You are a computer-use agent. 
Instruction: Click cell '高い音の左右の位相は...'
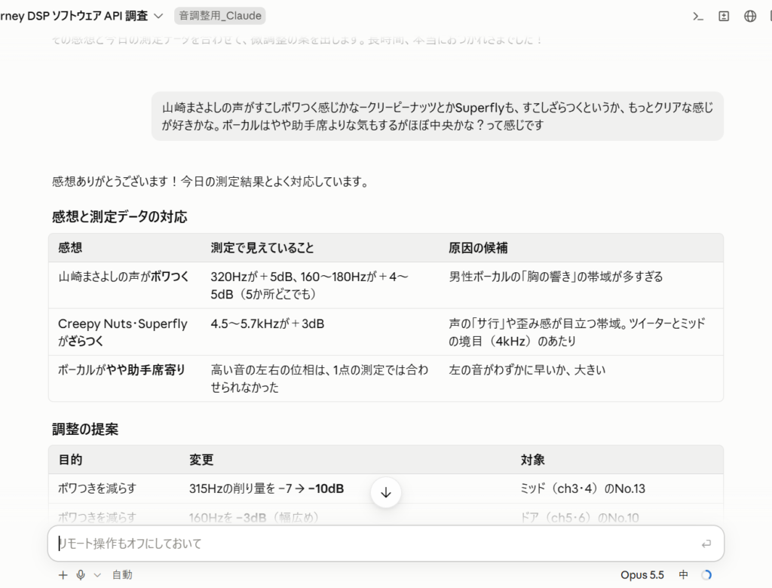[320, 378]
